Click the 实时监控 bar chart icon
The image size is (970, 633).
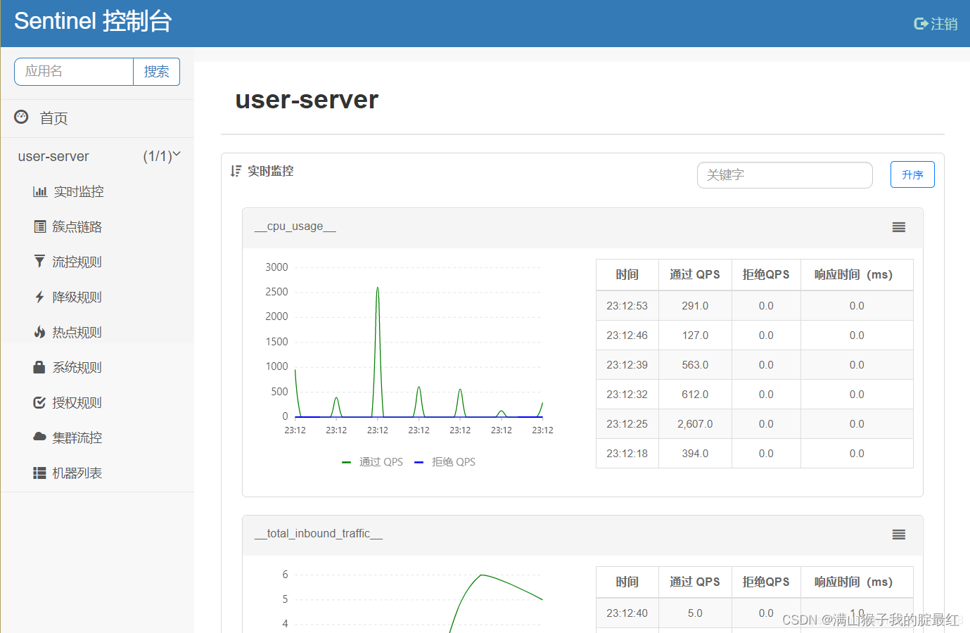[x=40, y=191]
